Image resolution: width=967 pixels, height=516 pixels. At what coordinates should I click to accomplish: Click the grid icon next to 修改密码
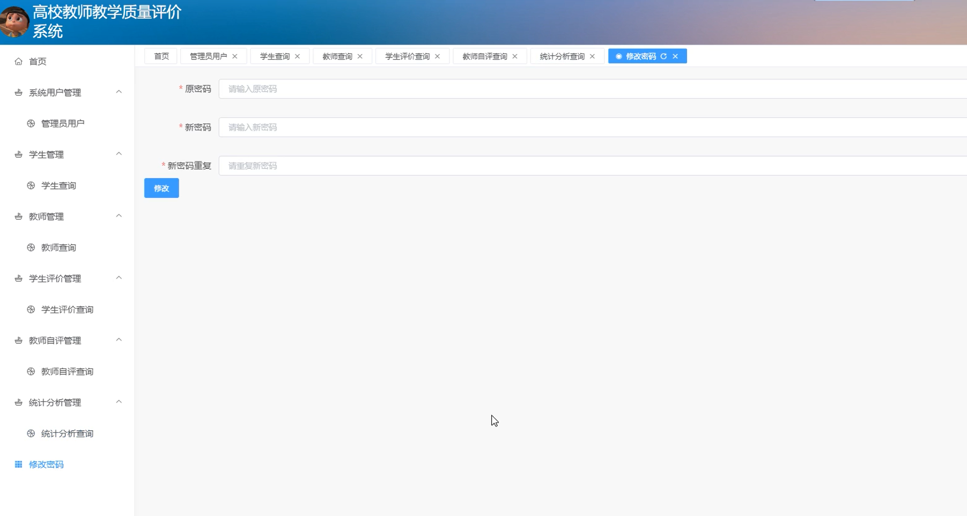coord(18,464)
